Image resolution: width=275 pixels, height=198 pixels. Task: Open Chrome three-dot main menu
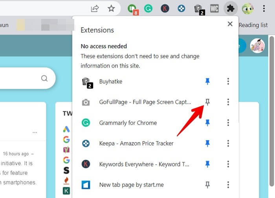coord(264,8)
